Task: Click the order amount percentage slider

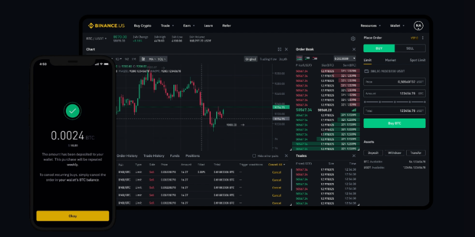Action: (x=394, y=102)
